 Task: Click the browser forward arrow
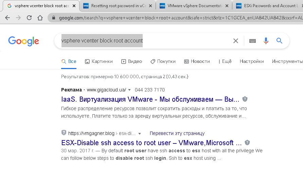[x=18, y=18]
